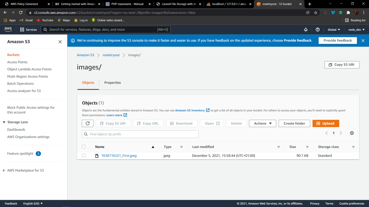Close the Amazon S3 sidebar panel
The height and width of the screenshot is (207, 369).
pyautogui.click(x=60, y=42)
